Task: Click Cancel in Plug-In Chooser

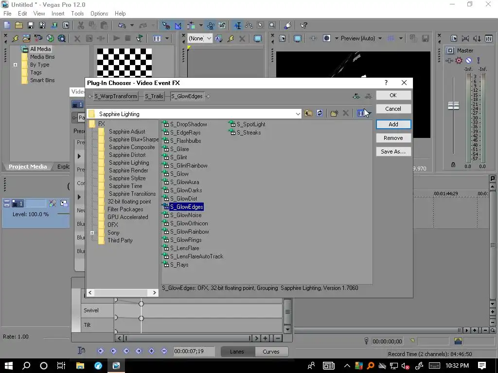Action: (393, 109)
